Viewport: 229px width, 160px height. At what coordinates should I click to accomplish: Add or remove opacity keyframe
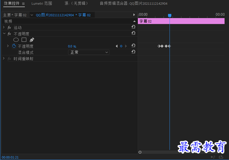pyautogui.click(x=121, y=46)
